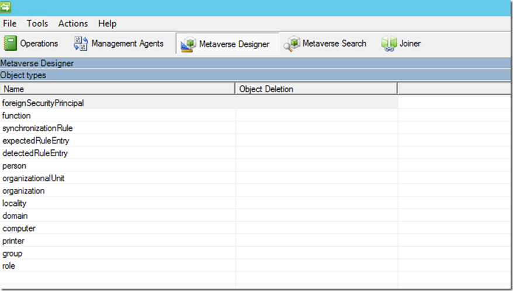
Task: Open the Help menu
Action: pos(108,24)
